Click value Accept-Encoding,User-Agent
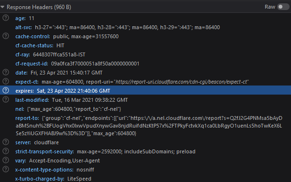Image resolution: width=291 pixels, height=182 pixels. pos(65,161)
